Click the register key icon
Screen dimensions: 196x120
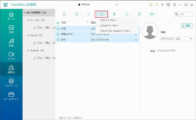[156, 5]
